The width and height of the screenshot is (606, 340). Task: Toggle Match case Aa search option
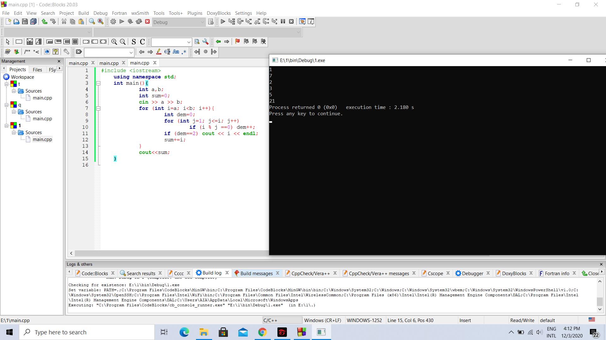coord(176,52)
